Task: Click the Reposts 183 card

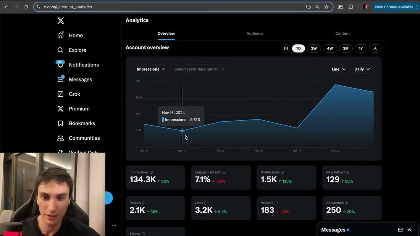Action: pos(286,208)
